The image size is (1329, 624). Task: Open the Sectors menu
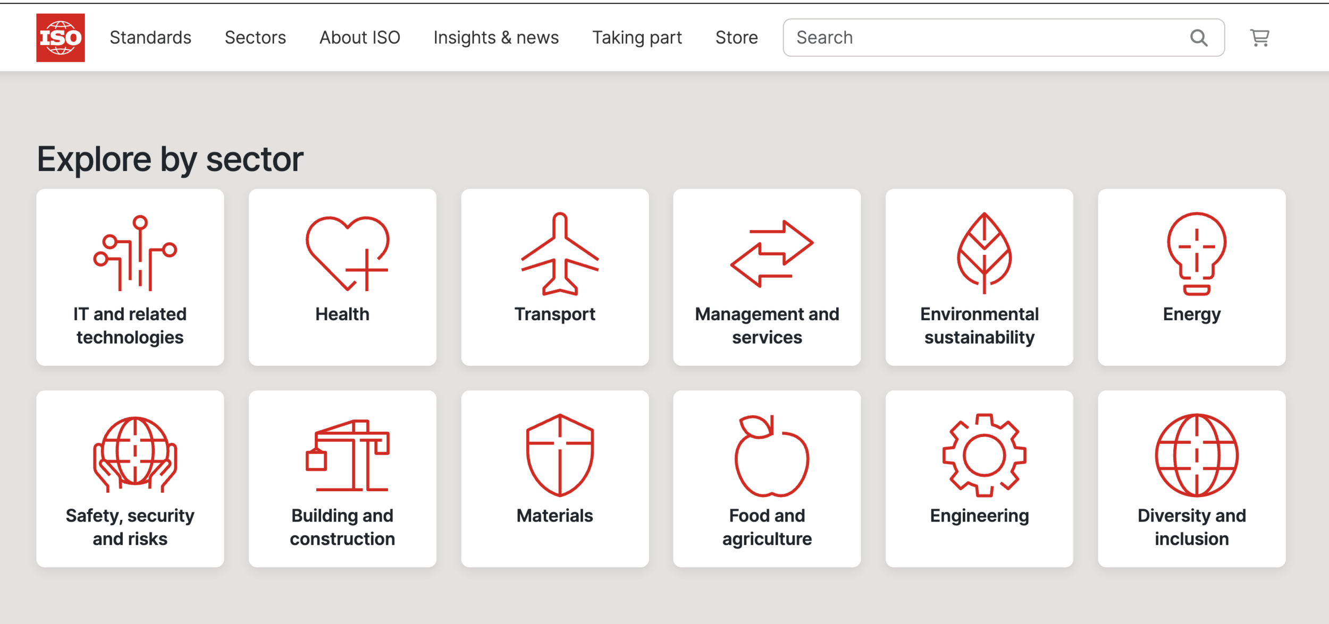[x=255, y=38]
